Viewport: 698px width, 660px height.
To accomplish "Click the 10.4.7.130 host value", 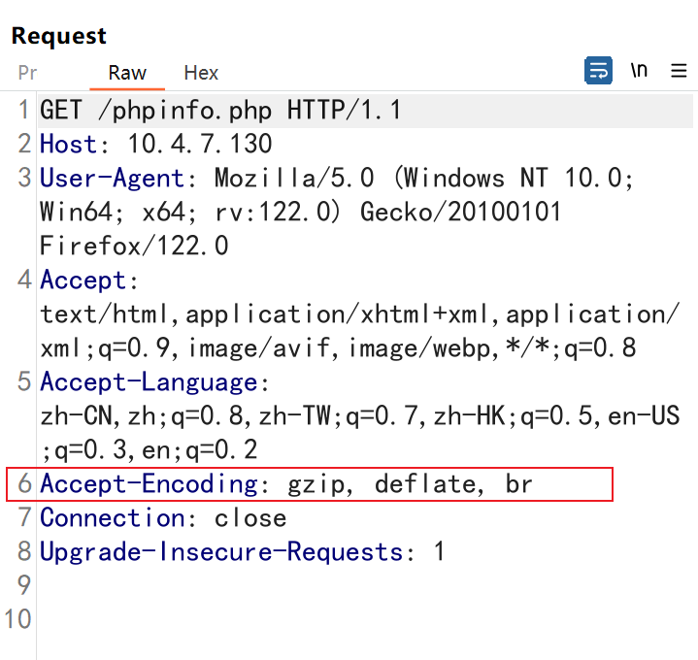I will [x=200, y=145].
